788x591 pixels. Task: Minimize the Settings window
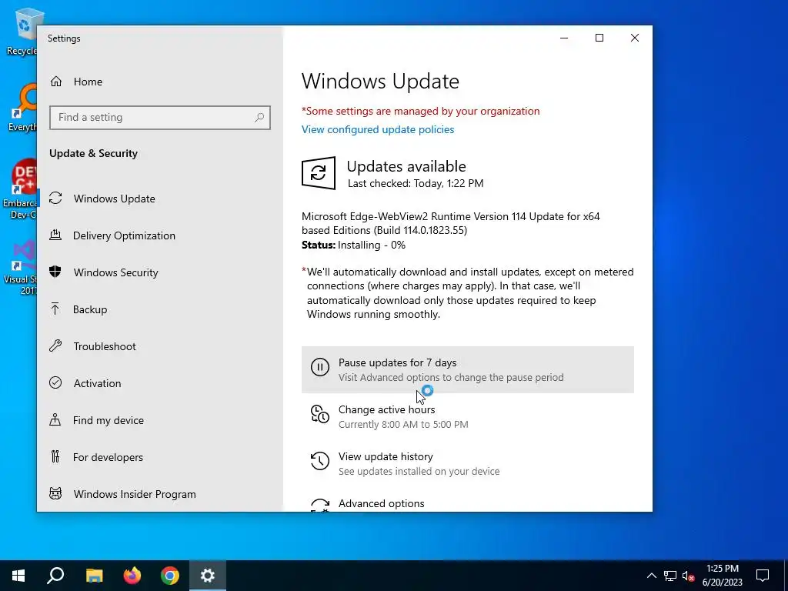(564, 38)
